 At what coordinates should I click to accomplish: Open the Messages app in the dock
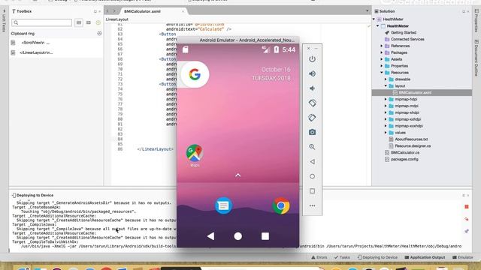223,205
